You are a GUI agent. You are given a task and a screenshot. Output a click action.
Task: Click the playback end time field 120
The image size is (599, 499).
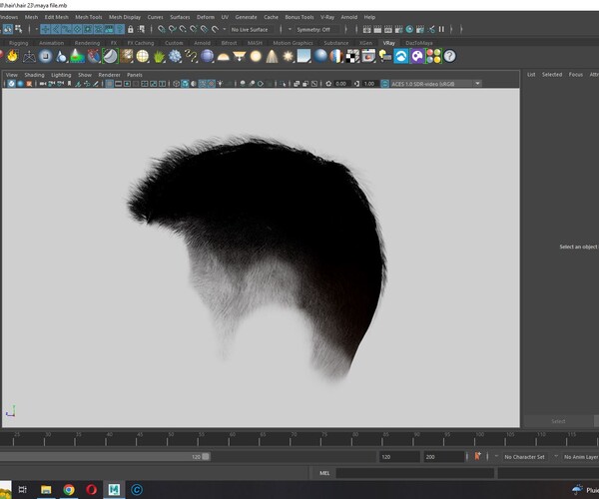398,457
